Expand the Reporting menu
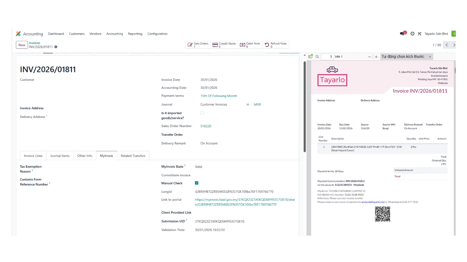Viewport: 467px width, 262px height. pos(135,34)
